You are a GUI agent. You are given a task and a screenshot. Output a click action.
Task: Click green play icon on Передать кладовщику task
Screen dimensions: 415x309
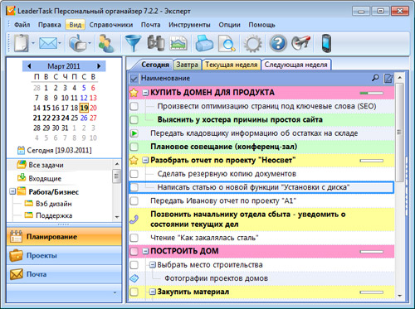(134, 133)
